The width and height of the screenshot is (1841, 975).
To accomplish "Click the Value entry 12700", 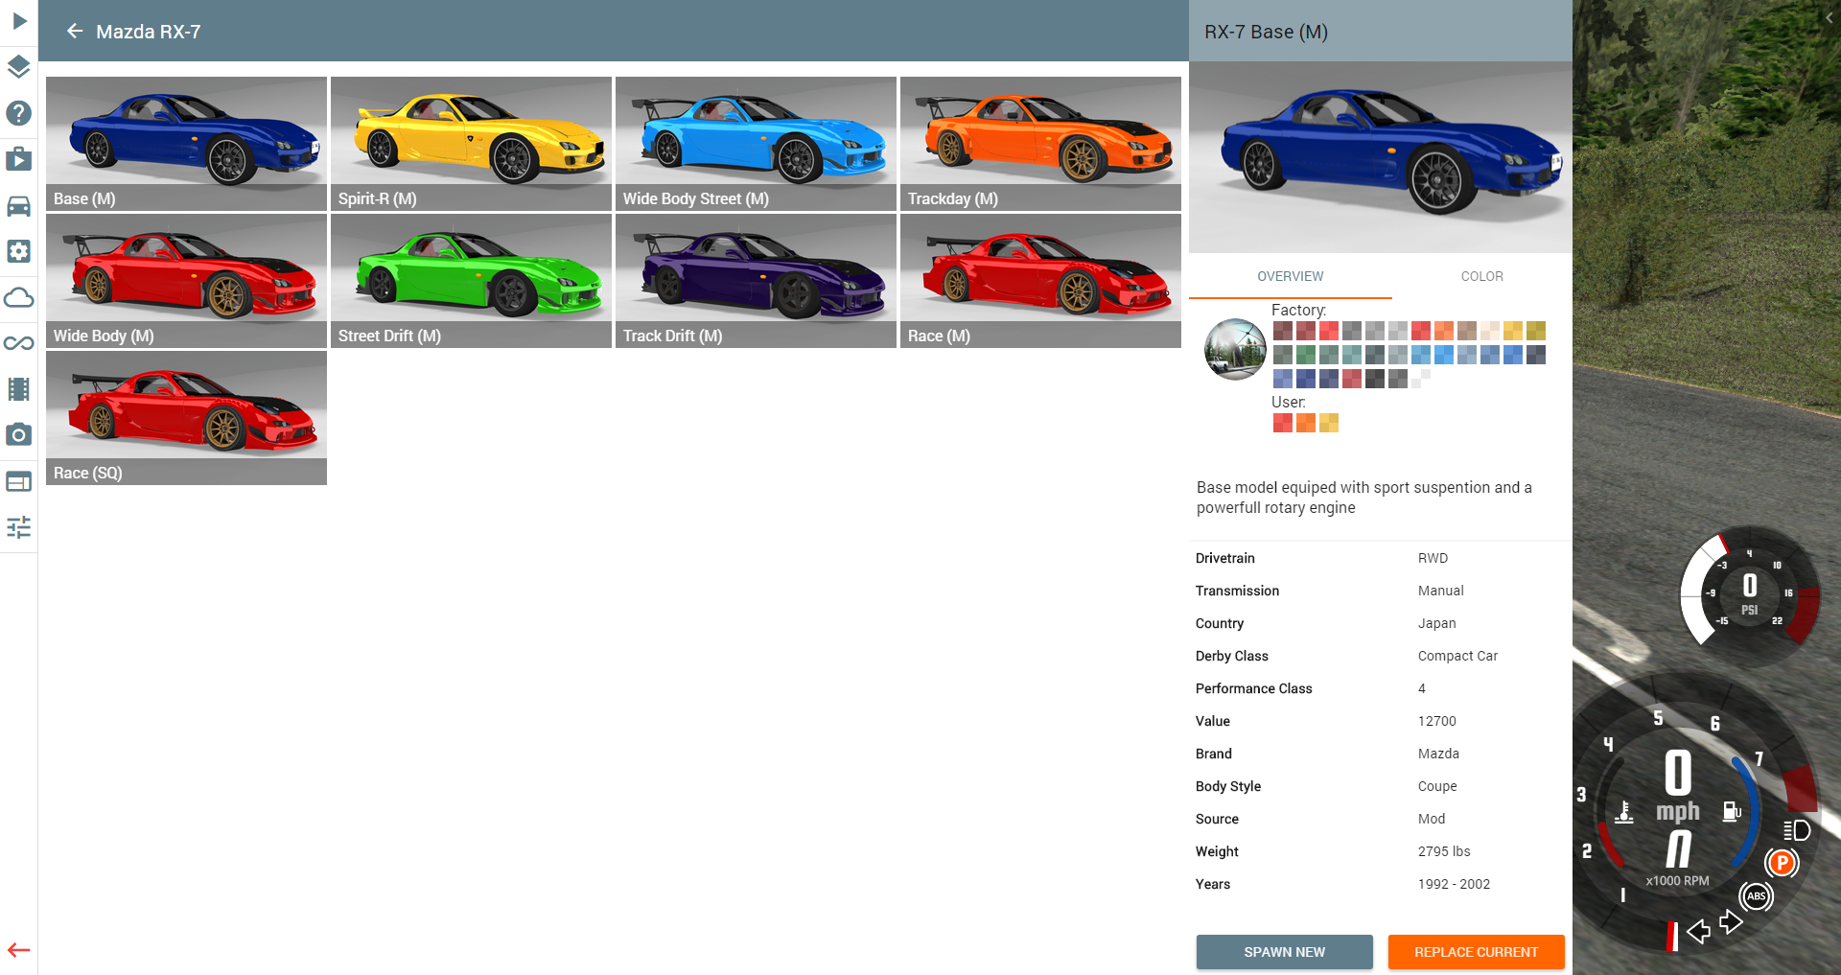I will click(1436, 721).
